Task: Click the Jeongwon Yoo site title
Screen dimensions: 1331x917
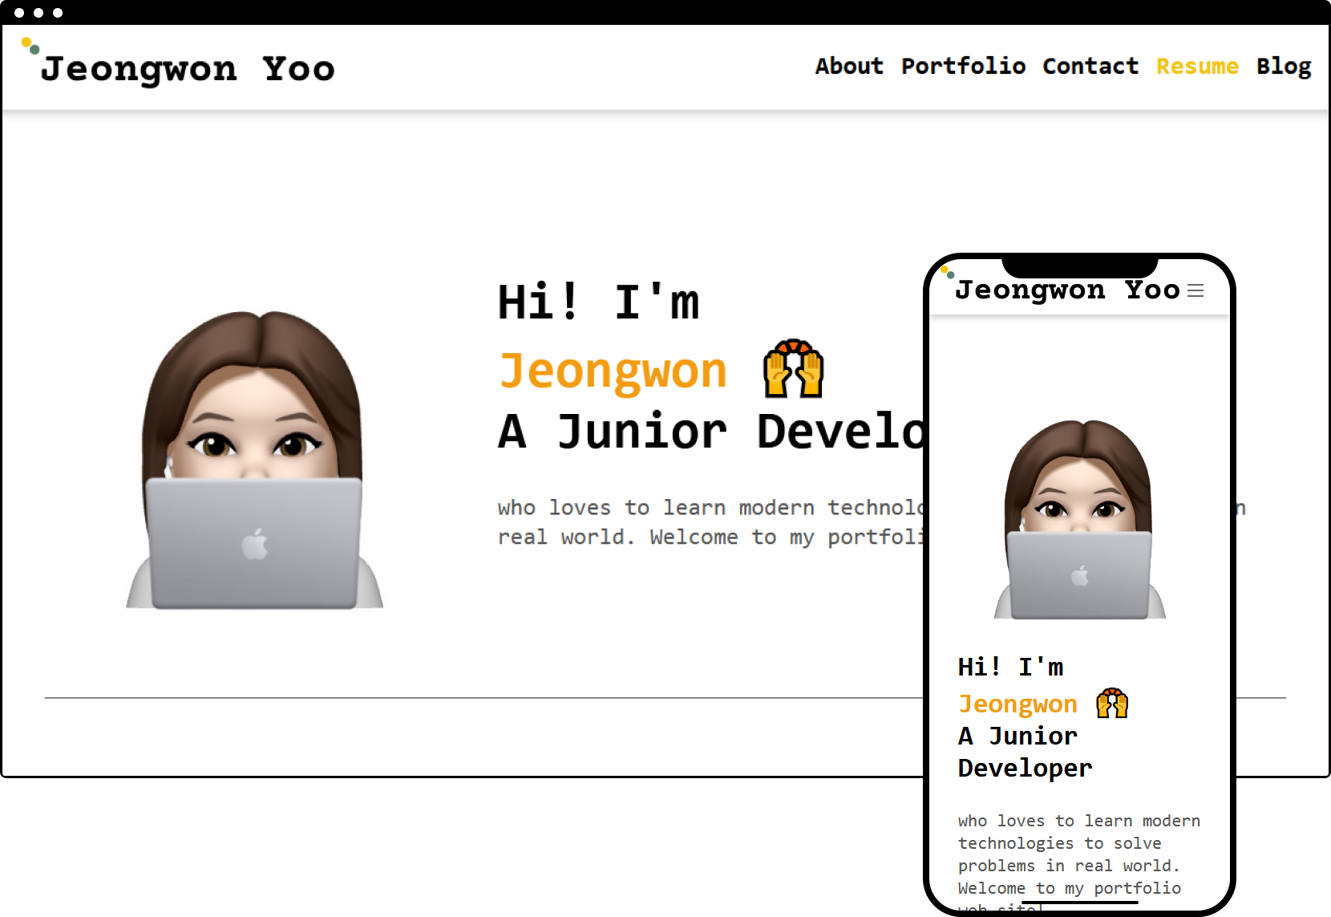Action: pyautogui.click(x=188, y=68)
